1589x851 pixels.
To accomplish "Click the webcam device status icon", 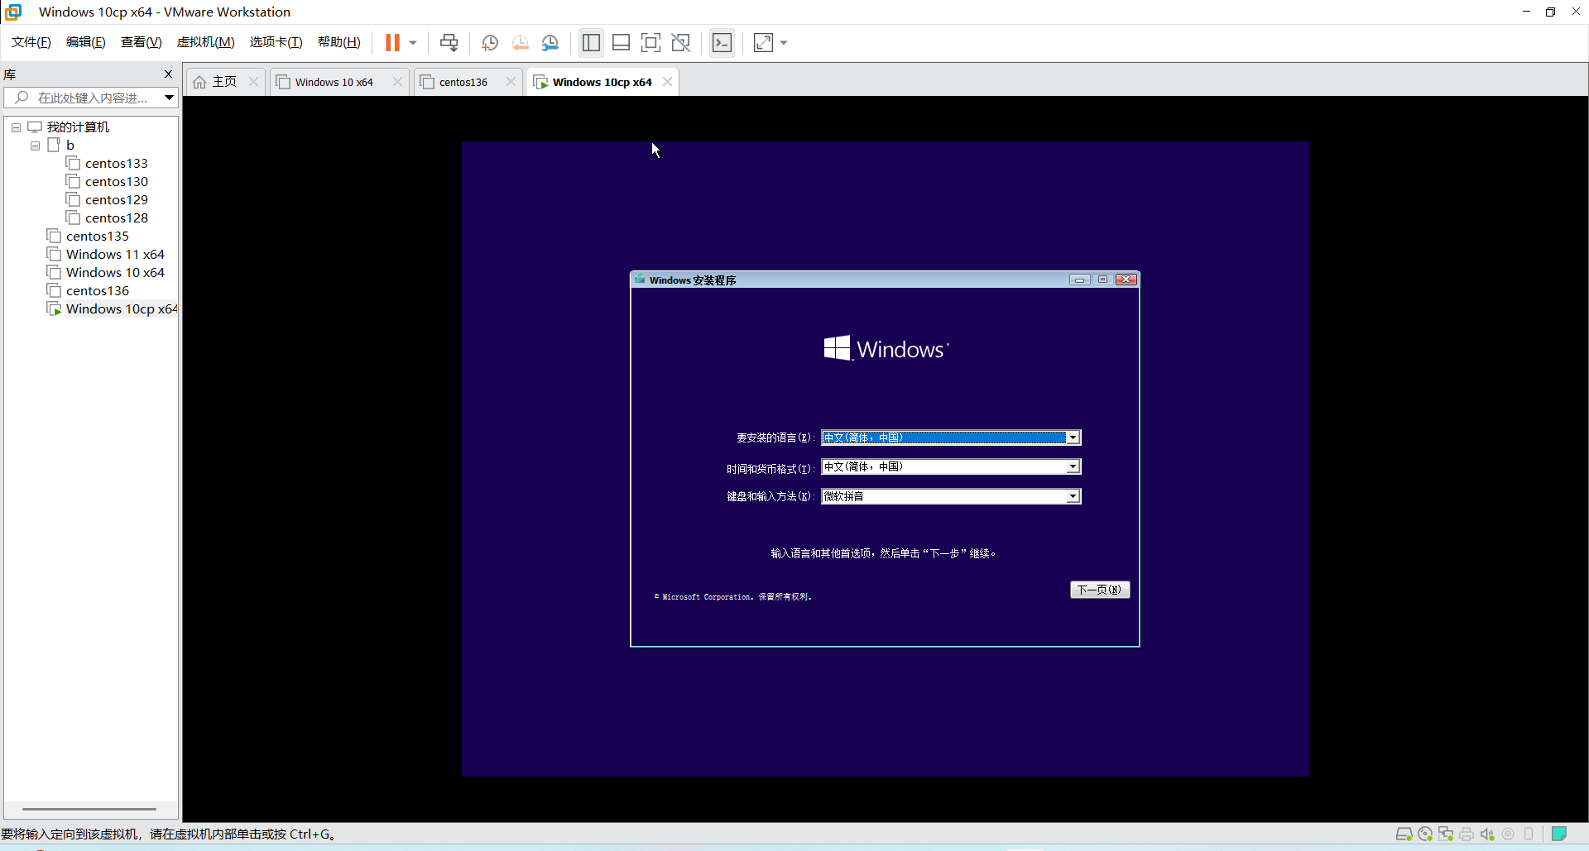I will 1508,834.
